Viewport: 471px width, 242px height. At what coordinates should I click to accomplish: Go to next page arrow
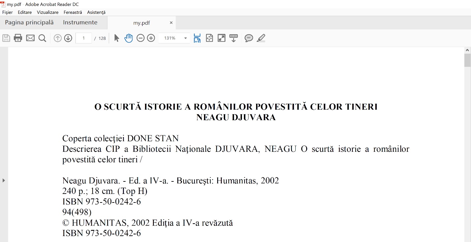[68, 38]
